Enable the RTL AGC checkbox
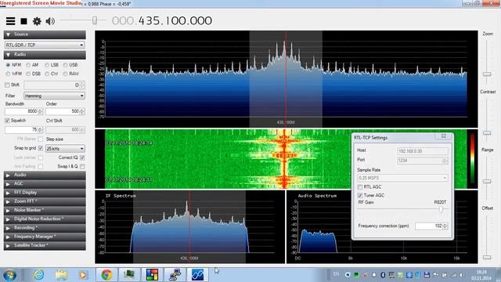 point(360,187)
